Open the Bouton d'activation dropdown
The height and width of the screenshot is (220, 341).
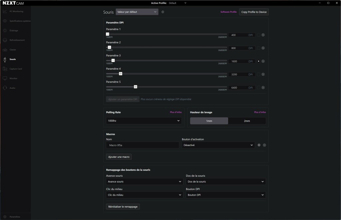coord(218,145)
